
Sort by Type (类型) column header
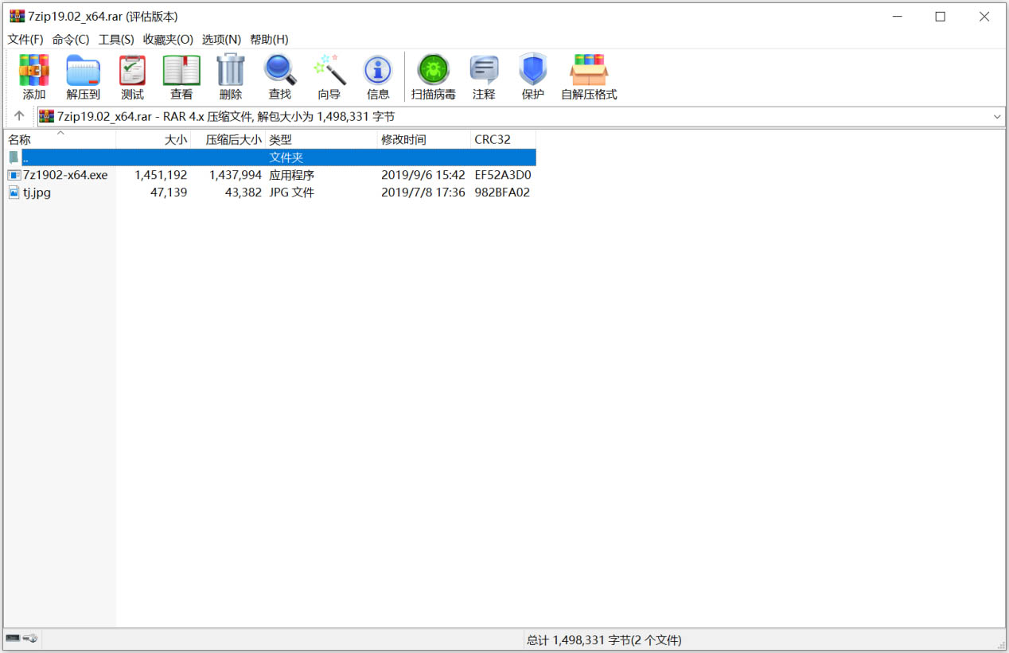pos(321,139)
